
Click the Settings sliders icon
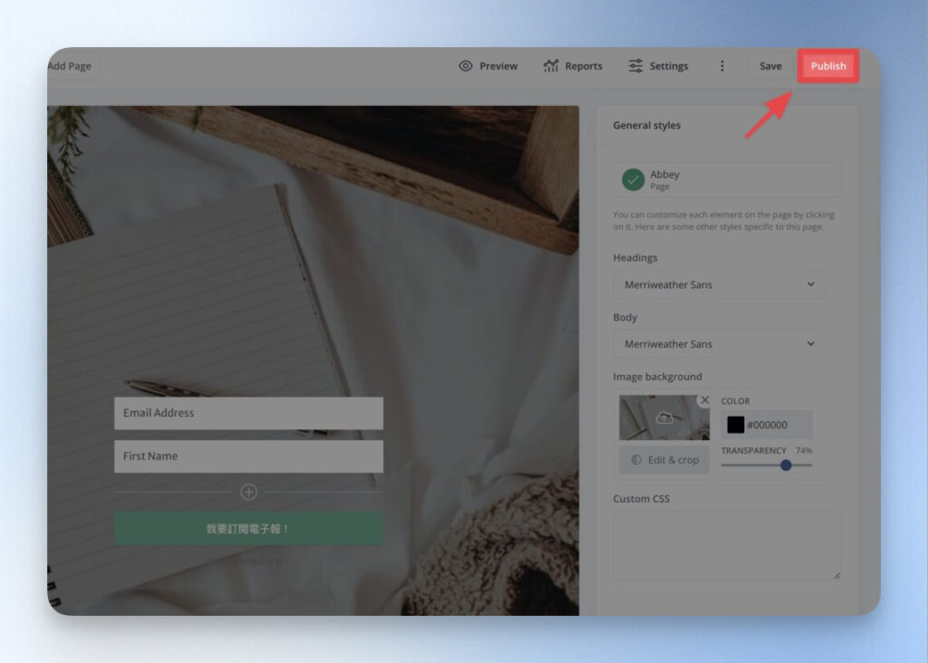tap(635, 65)
